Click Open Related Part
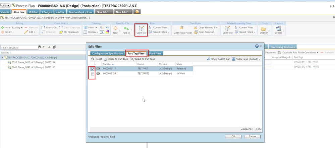335x148 pixels. tap(206, 27)
